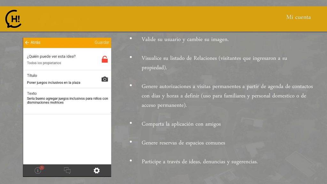This screenshot has width=327, height=184.
Task: Click 'Genere autorizaciones a visitas permanentes' bullet
Action: [x=227, y=96]
